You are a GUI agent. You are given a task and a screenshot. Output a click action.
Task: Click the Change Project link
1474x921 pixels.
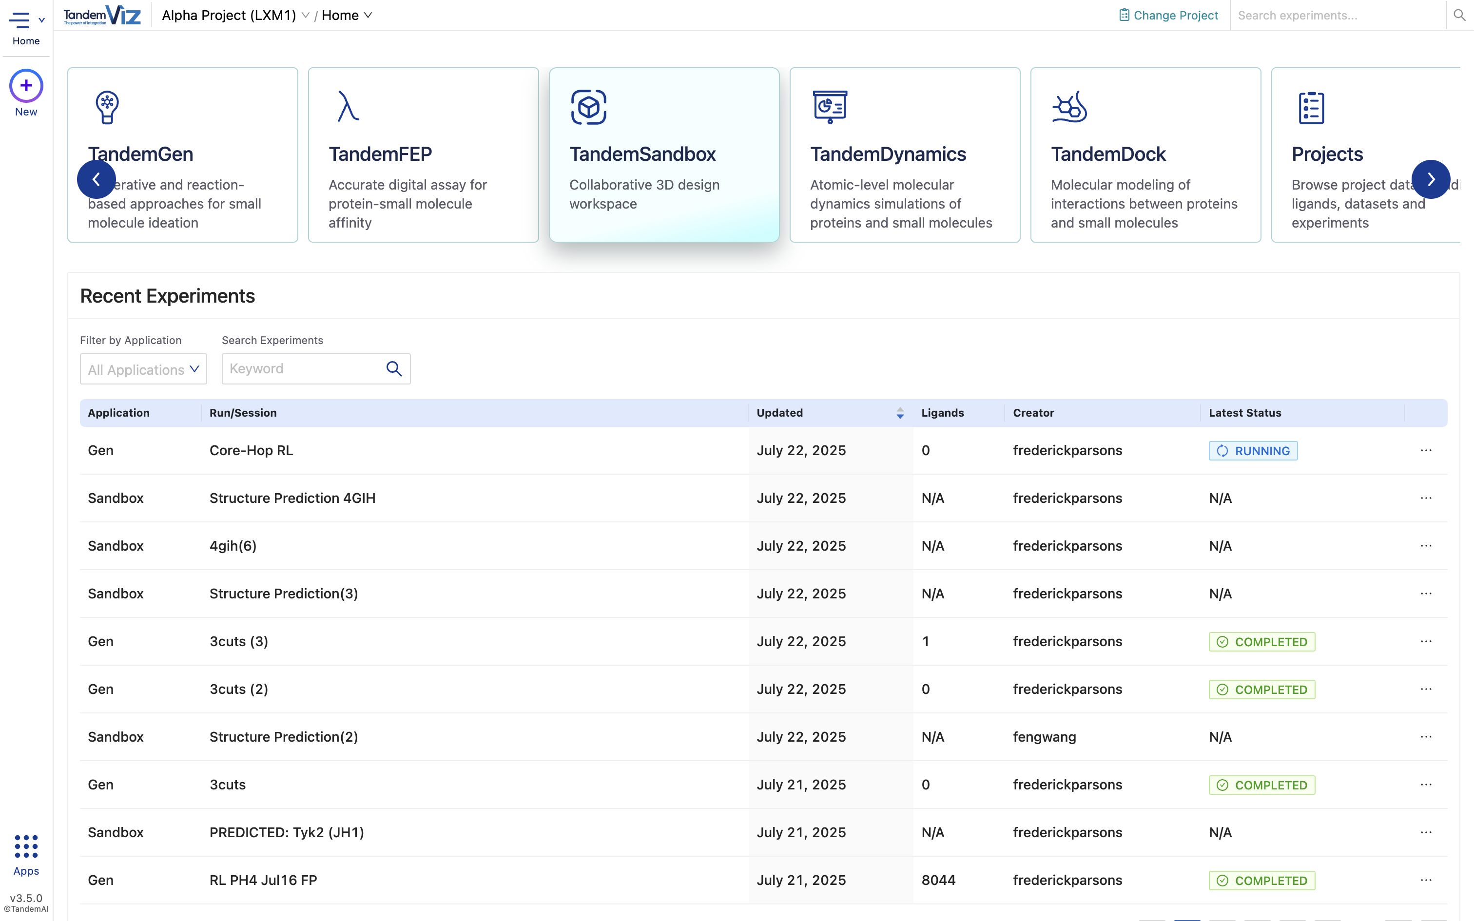click(1168, 15)
